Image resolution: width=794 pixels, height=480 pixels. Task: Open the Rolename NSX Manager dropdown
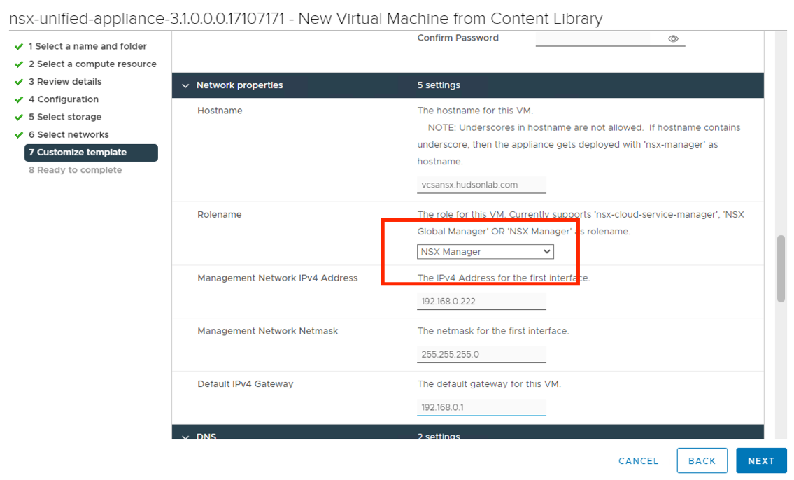point(485,252)
